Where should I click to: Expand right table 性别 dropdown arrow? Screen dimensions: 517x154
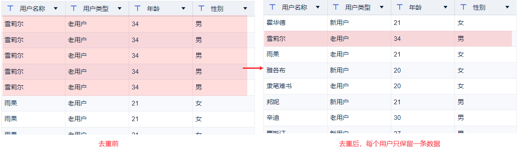pyautogui.click(x=508, y=7)
